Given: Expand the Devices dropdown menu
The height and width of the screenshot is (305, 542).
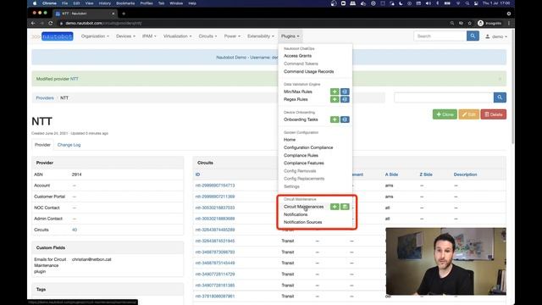Looking at the screenshot, I should (126, 36).
